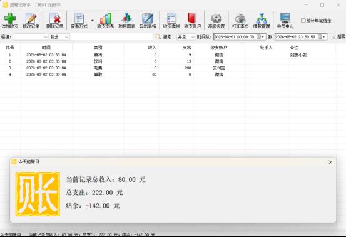The width and height of the screenshot is (346, 237).
Task: Sort by the 收入 column header
Action: (x=152, y=48)
